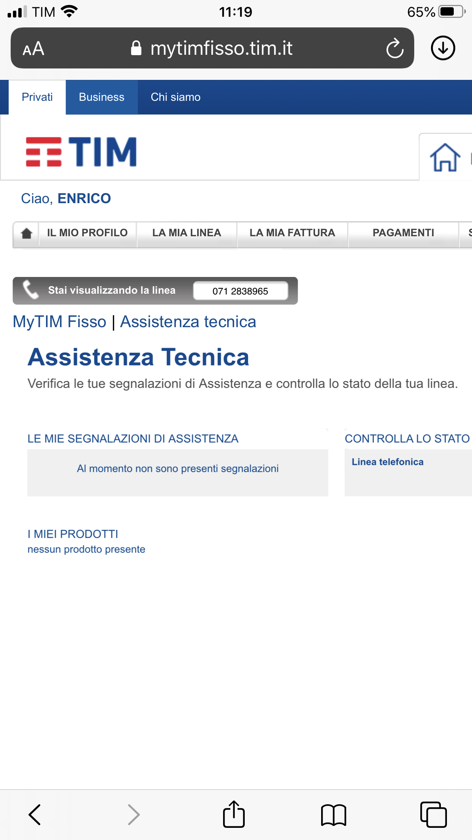Viewport: 472px width, 840px height.
Task: Tap the 11:19 clock in status bar
Action: pyautogui.click(x=236, y=12)
